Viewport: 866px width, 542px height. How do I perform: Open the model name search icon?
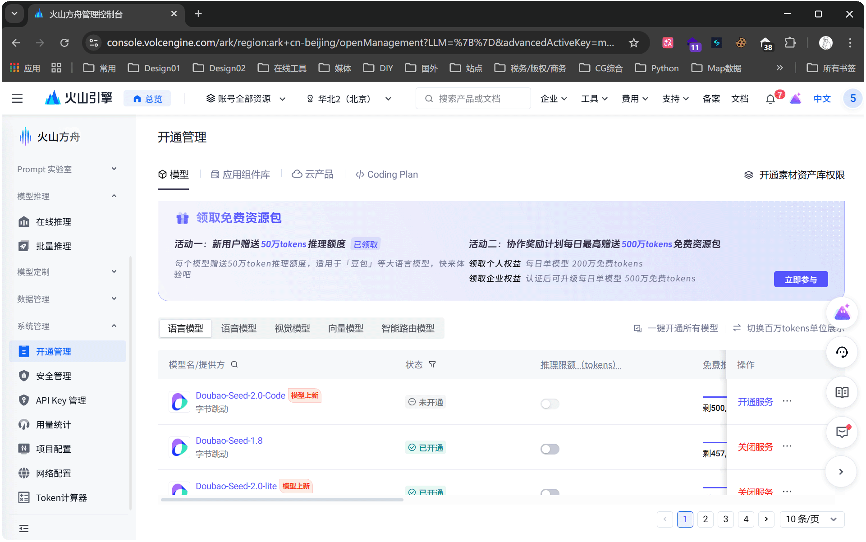[x=234, y=364]
